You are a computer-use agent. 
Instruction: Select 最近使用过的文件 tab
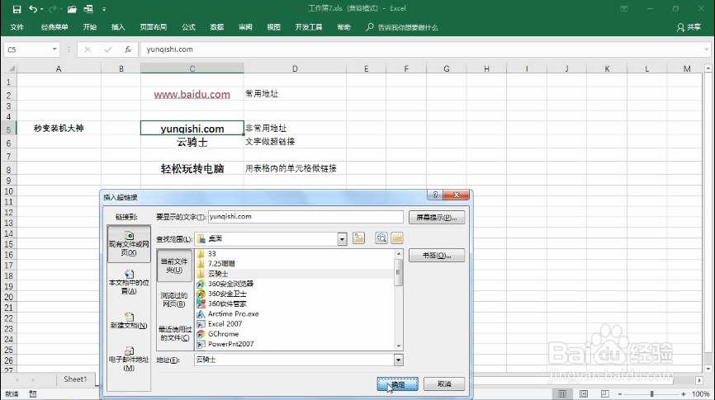174,333
